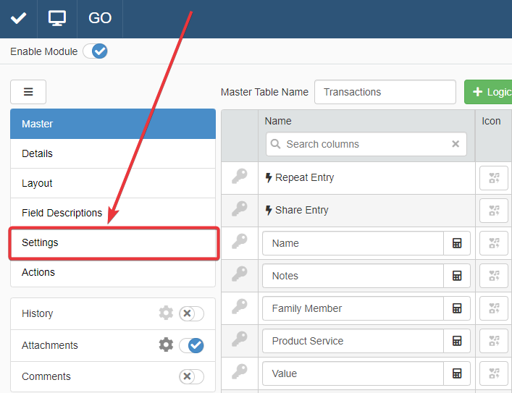
Task: Open History settings gear
Action: (166, 313)
